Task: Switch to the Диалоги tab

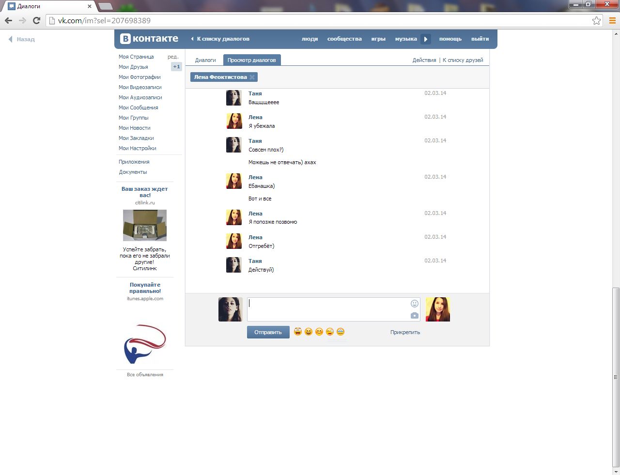Action: (x=205, y=60)
